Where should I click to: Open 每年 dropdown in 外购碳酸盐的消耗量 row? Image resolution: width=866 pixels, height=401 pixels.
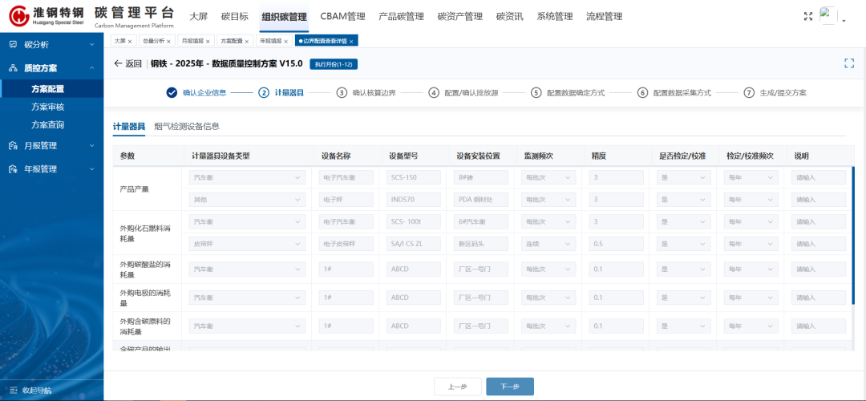751,269
